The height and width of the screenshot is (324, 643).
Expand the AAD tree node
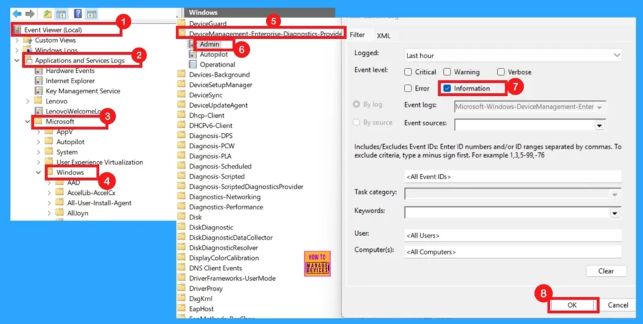pos(49,182)
